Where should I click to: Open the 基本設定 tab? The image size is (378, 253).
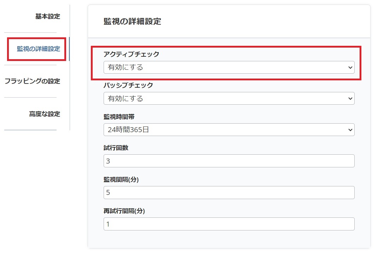[47, 17]
